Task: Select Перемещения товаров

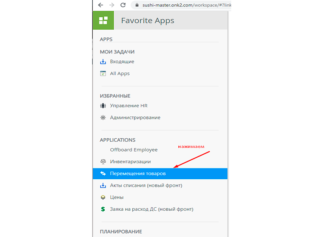Action: pos(160,174)
